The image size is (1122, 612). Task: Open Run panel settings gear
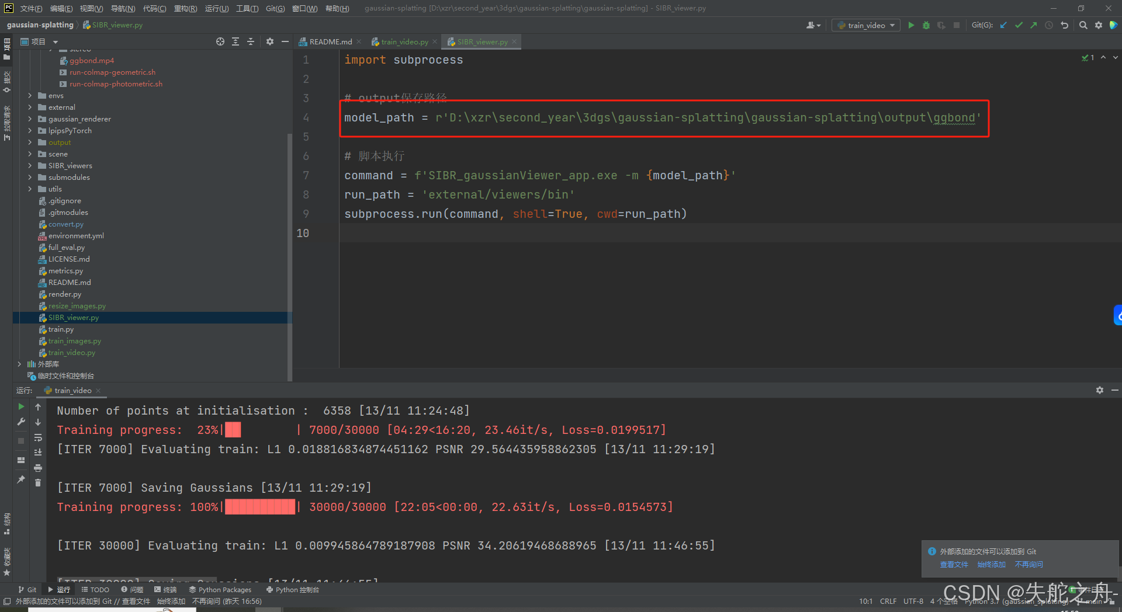coord(1100,390)
